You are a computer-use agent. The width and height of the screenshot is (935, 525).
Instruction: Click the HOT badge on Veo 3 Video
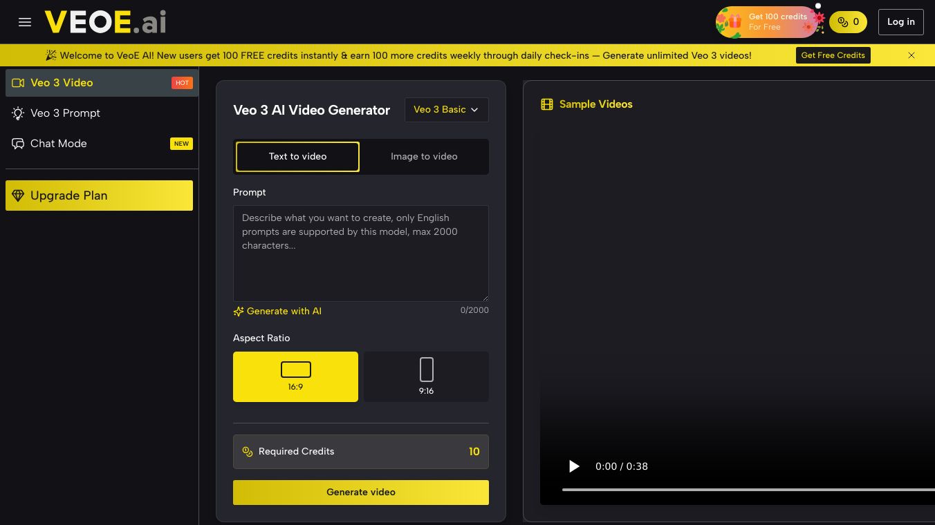(x=182, y=83)
